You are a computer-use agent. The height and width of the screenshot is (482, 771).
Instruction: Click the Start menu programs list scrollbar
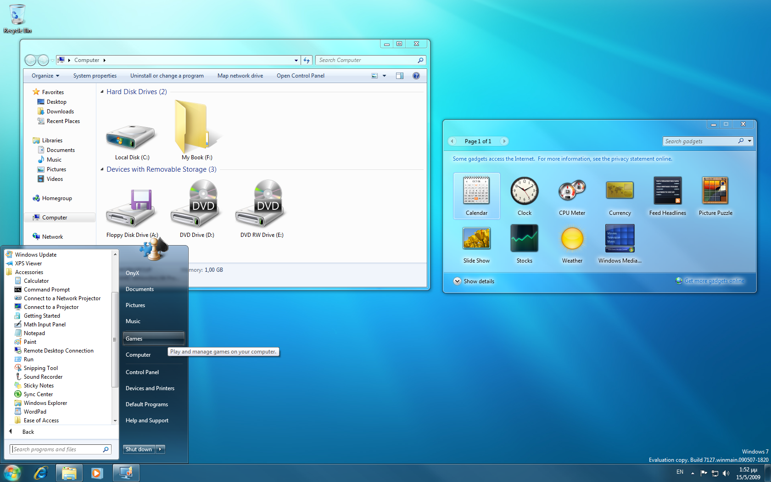(x=115, y=340)
